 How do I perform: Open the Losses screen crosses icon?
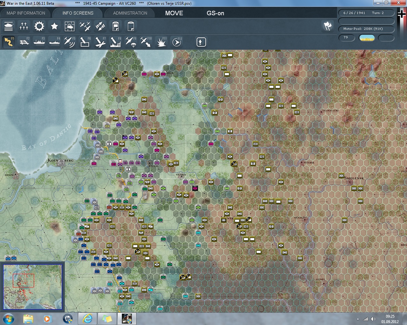pos(24,26)
